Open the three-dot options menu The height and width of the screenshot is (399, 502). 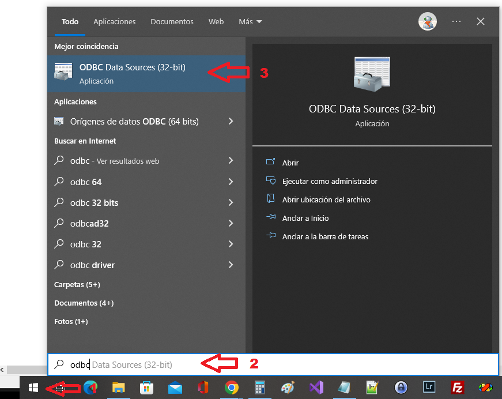click(x=456, y=21)
